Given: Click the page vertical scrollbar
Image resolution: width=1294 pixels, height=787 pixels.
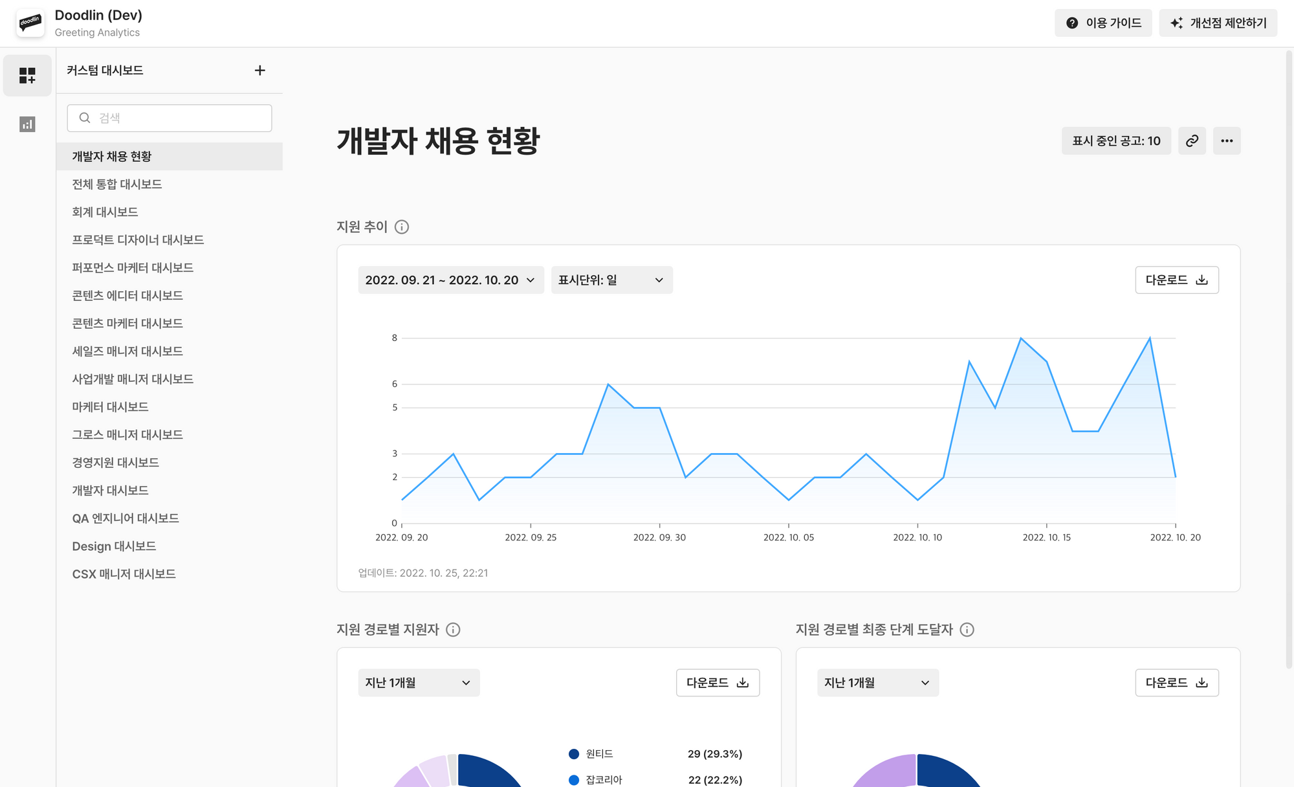Looking at the screenshot, I should click(1289, 359).
